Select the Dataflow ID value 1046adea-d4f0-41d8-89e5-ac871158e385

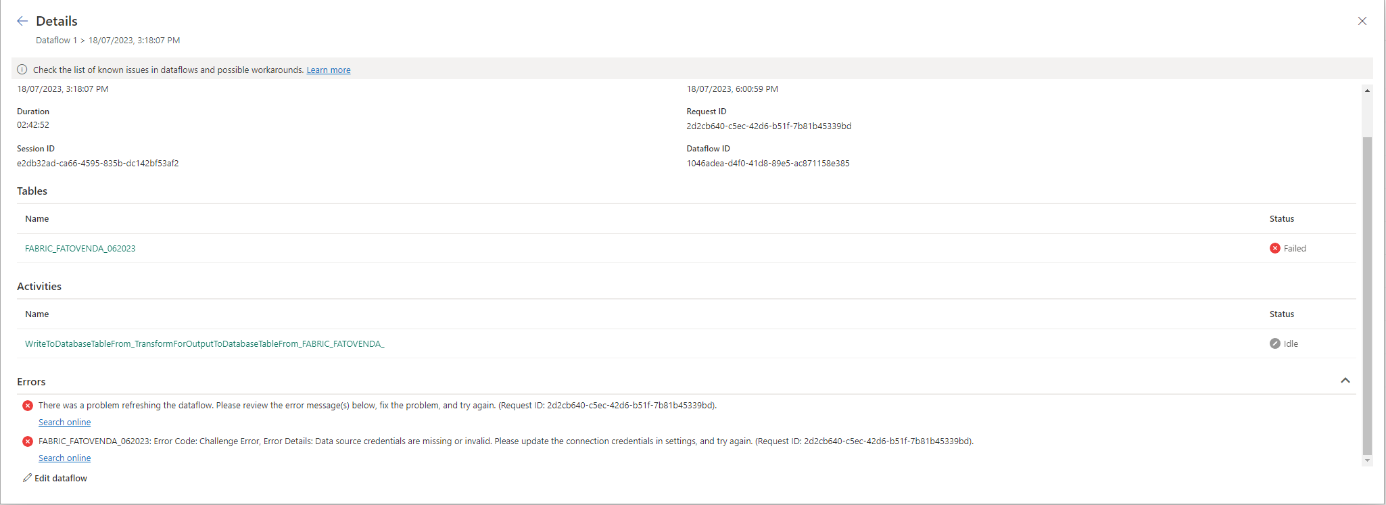768,164
